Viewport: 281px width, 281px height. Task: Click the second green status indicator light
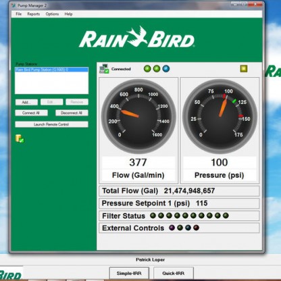tap(157, 69)
